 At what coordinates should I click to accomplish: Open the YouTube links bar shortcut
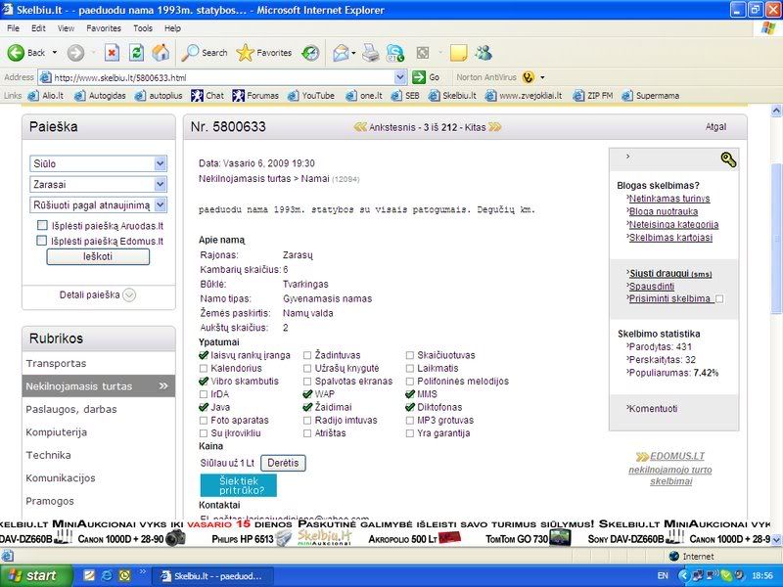point(311,95)
